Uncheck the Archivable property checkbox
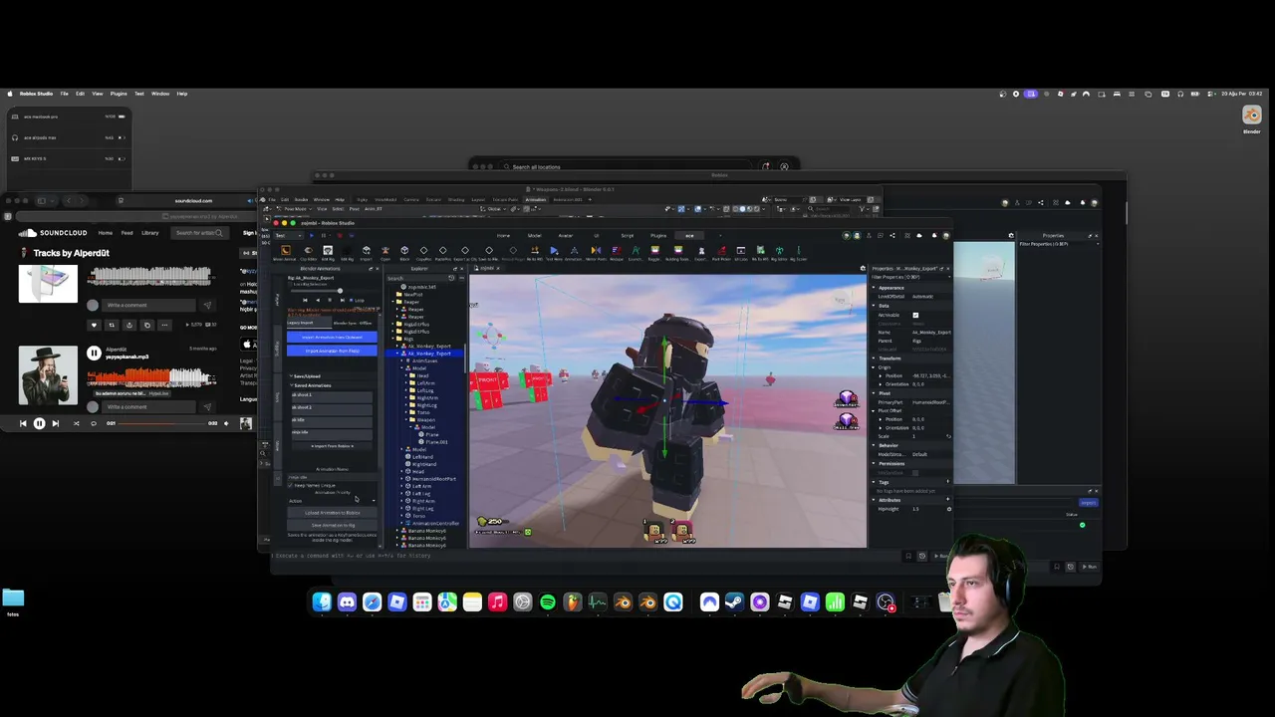1275x717 pixels. (915, 315)
